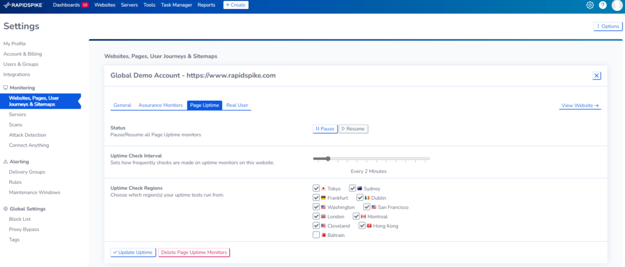Image resolution: width=625 pixels, height=267 pixels.
Task: Go to My Profile settings
Action: 15,43
